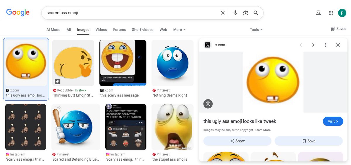This screenshot has width=351, height=165.
Task: Click x.com favicon in preview header
Action: 208,45
